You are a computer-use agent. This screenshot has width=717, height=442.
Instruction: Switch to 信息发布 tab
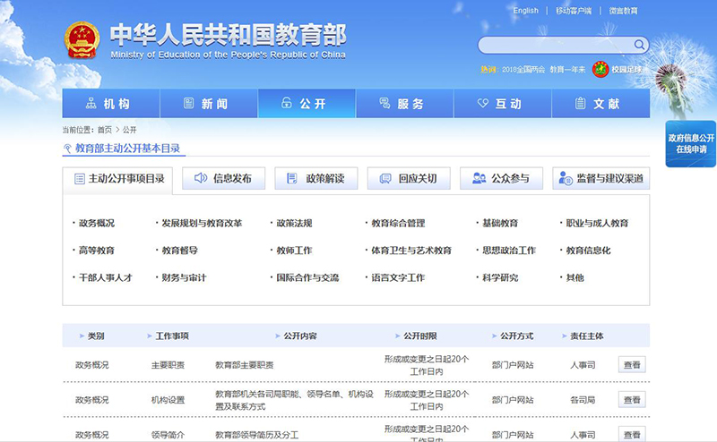pos(223,178)
